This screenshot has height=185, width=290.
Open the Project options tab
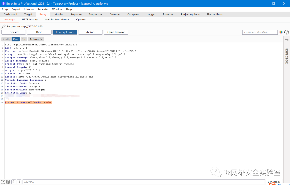click(190, 15)
